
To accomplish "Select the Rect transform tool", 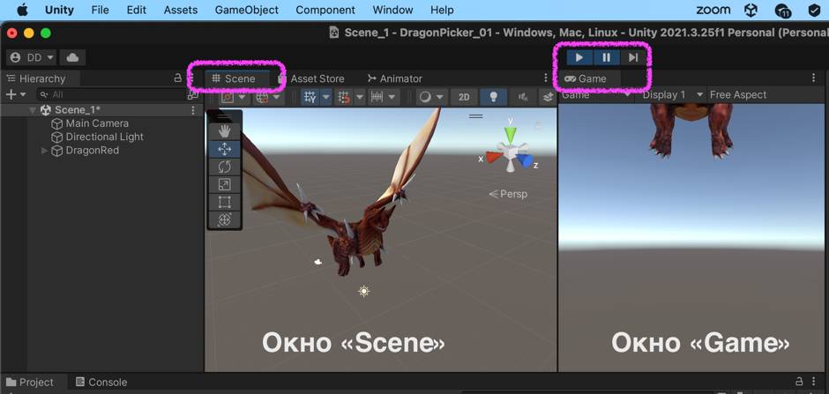I will [x=224, y=202].
